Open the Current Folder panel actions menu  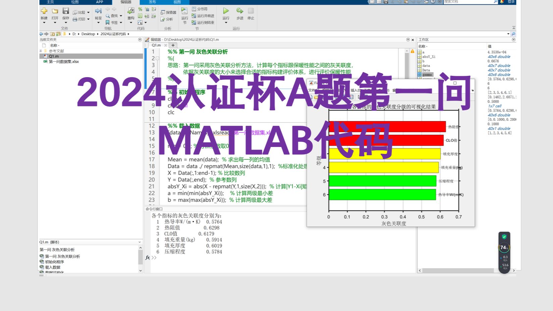click(140, 40)
